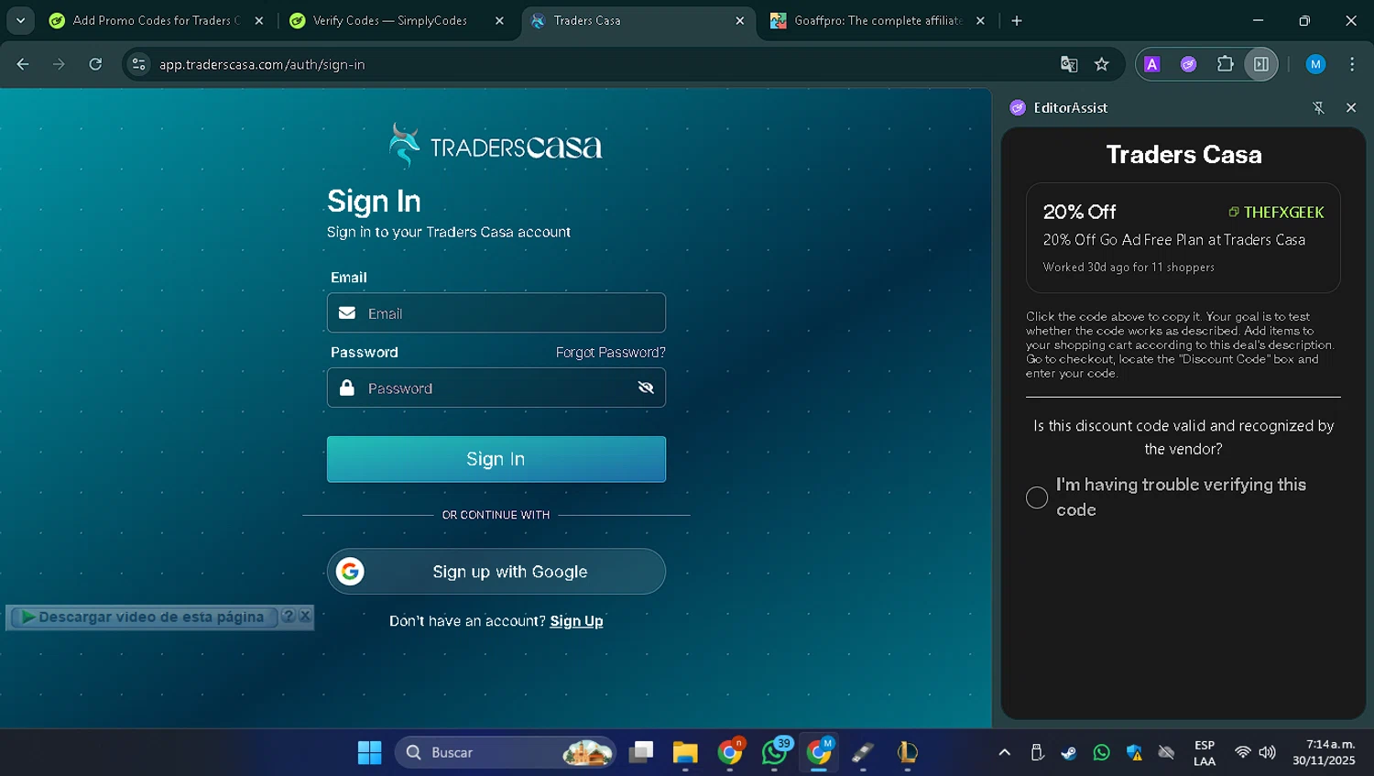Open the Chrome profile M avatar
The width and height of the screenshot is (1374, 776).
pyautogui.click(x=1315, y=64)
